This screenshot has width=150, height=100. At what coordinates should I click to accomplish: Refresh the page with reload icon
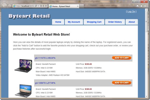coord(44,6)
